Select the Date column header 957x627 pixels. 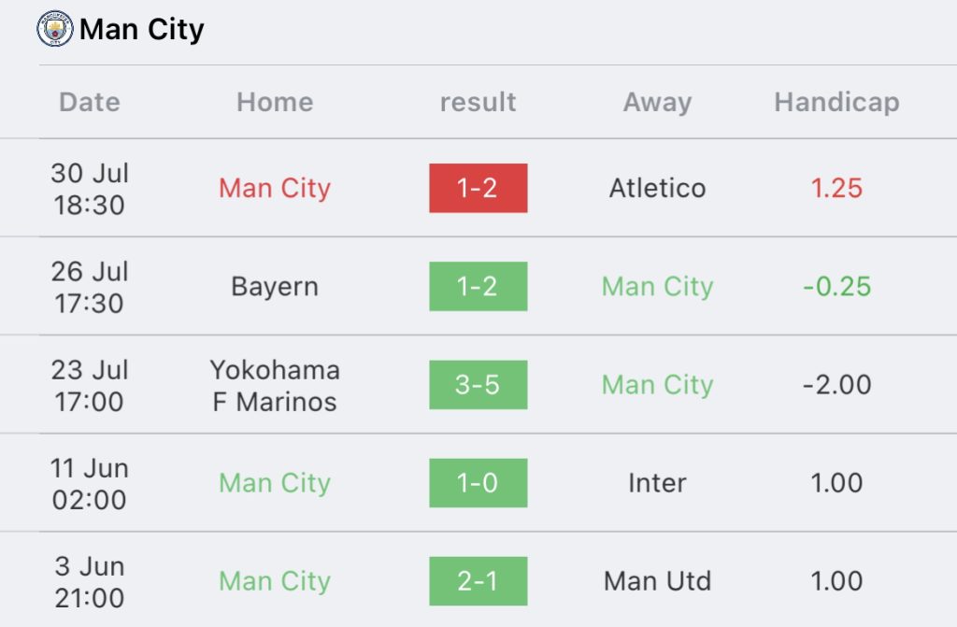(90, 102)
